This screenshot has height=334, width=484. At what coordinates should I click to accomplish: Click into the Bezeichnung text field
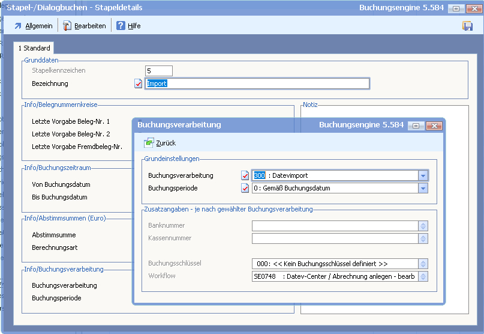[x=258, y=83]
